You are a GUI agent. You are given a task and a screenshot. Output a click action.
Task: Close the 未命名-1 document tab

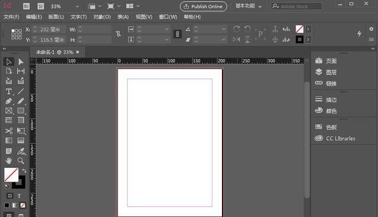pyautogui.click(x=77, y=52)
